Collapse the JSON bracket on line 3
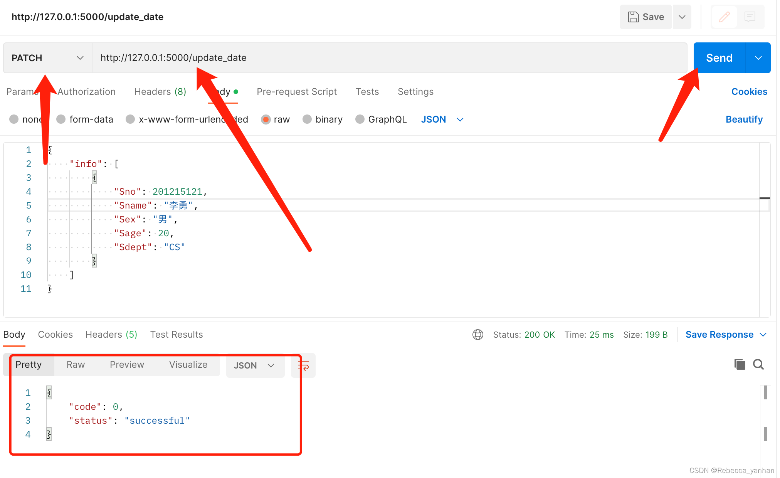Viewport: 780px width, 478px height. pyautogui.click(x=94, y=178)
